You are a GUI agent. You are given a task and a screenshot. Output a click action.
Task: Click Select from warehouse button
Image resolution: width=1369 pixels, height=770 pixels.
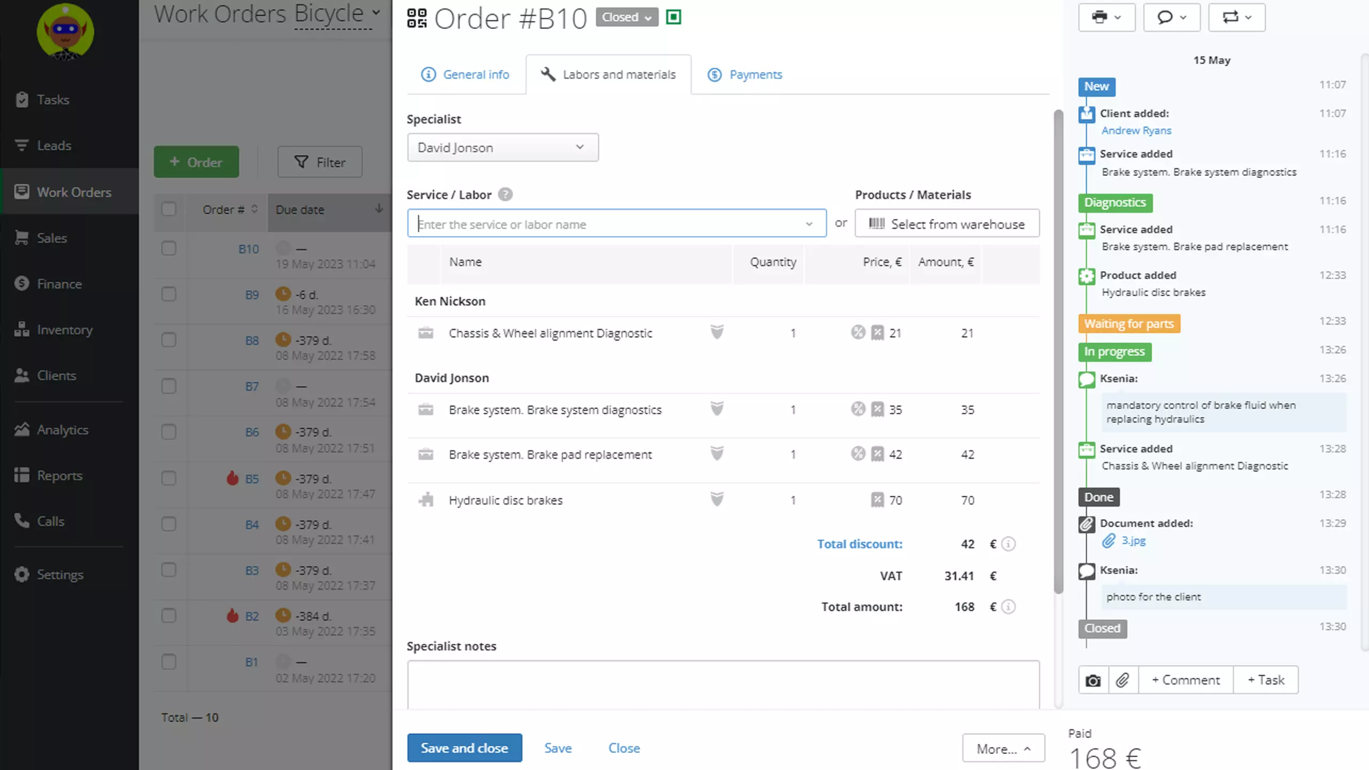coord(947,224)
